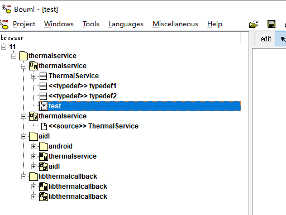This screenshot has width=286, height=215.
Task: Click the open project folder icon
Action: pyautogui.click(x=254, y=24)
